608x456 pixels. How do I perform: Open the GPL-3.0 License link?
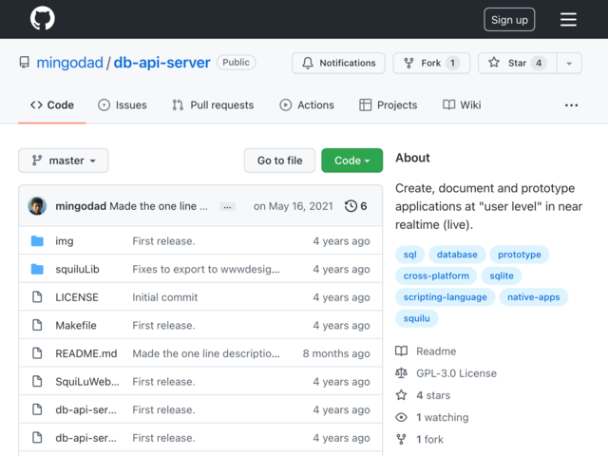(x=456, y=373)
